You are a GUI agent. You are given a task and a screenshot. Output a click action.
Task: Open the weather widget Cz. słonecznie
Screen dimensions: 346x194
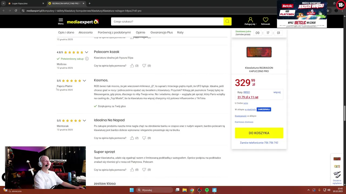pyautogui.click(x=12, y=191)
